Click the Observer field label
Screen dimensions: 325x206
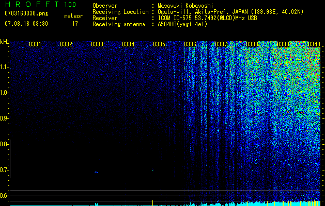point(105,6)
